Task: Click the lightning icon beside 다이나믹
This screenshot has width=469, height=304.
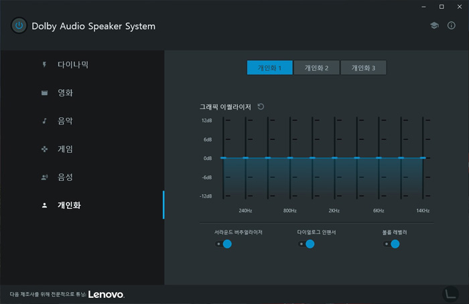Action: pyautogui.click(x=44, y=64)
